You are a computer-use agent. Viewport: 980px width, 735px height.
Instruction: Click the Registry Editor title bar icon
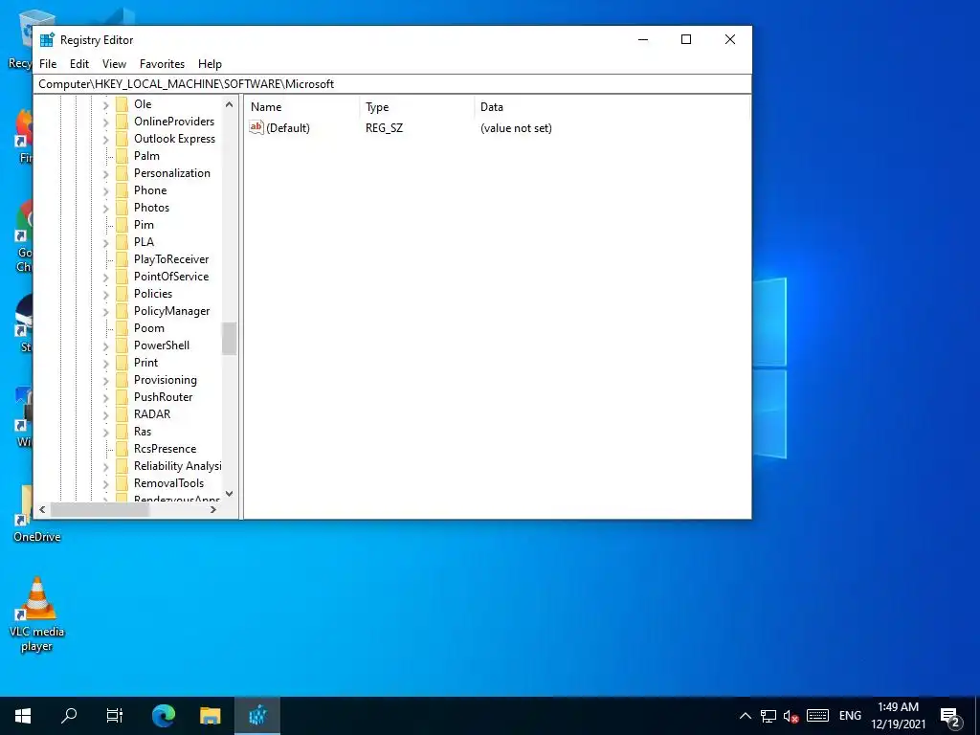[x=47, y=40]
